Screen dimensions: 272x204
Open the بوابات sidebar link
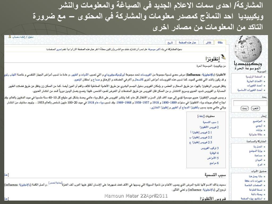coord(259,130)
